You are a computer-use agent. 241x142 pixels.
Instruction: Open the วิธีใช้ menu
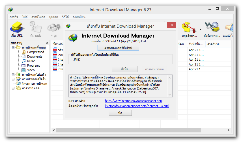click(x=65, y=17)
